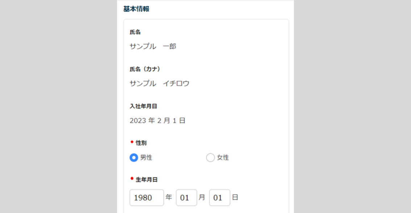This screenshot has width=411, height=213.
Task: Click the 生年月日 field label
Action: [x=146, y=179]
